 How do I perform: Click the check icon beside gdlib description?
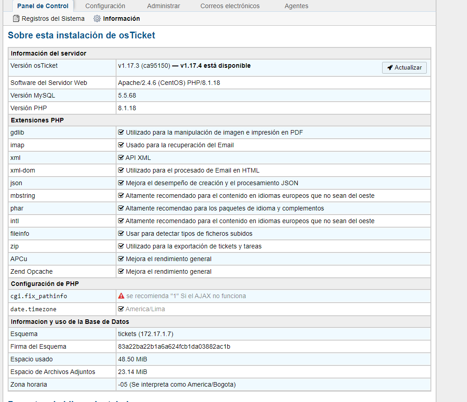coord(121,132)
